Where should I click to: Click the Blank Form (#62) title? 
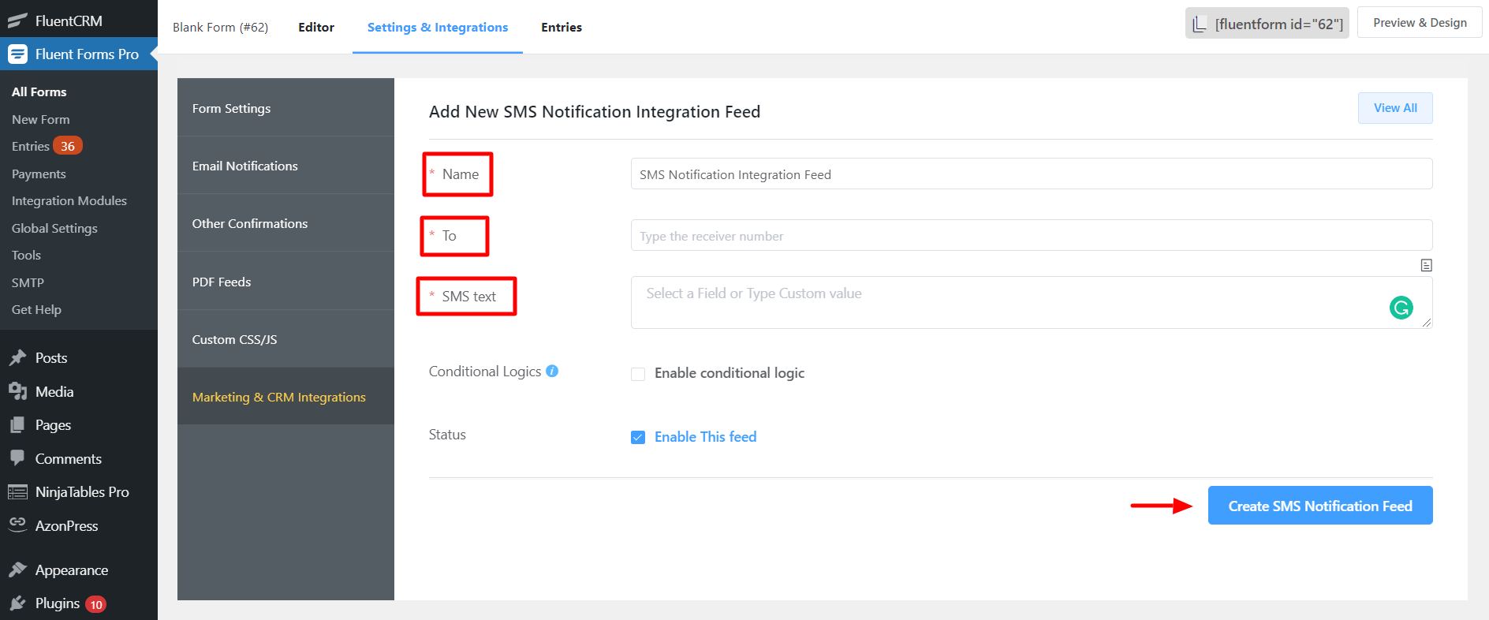click(x=220, y=27)
